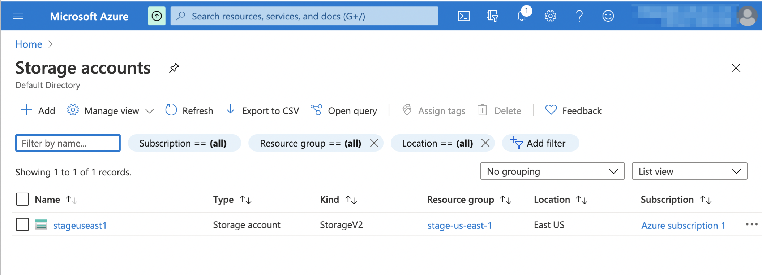Image resolution: width=762 pixels, height=275 pixels.
Task: Open the Location filter pill
Action: [x=437, y=143]
